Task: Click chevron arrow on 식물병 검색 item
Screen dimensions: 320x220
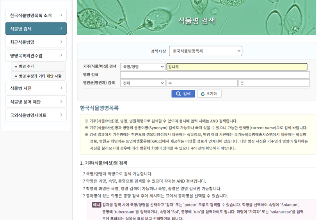Action: tap(61, 28)
